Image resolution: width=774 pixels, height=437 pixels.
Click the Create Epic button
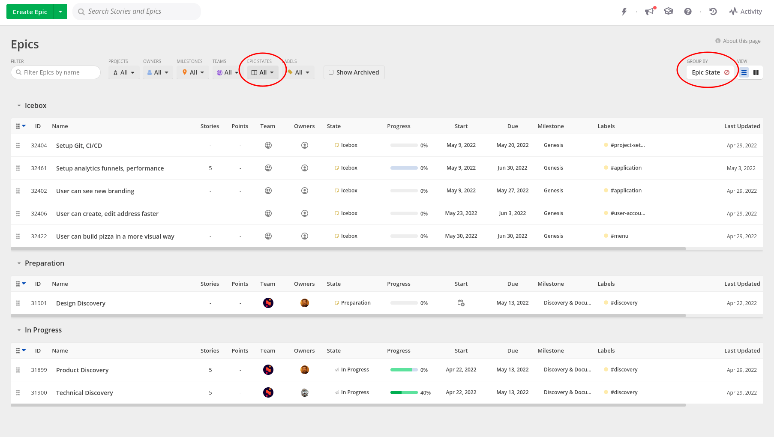(x=30, y=12)
